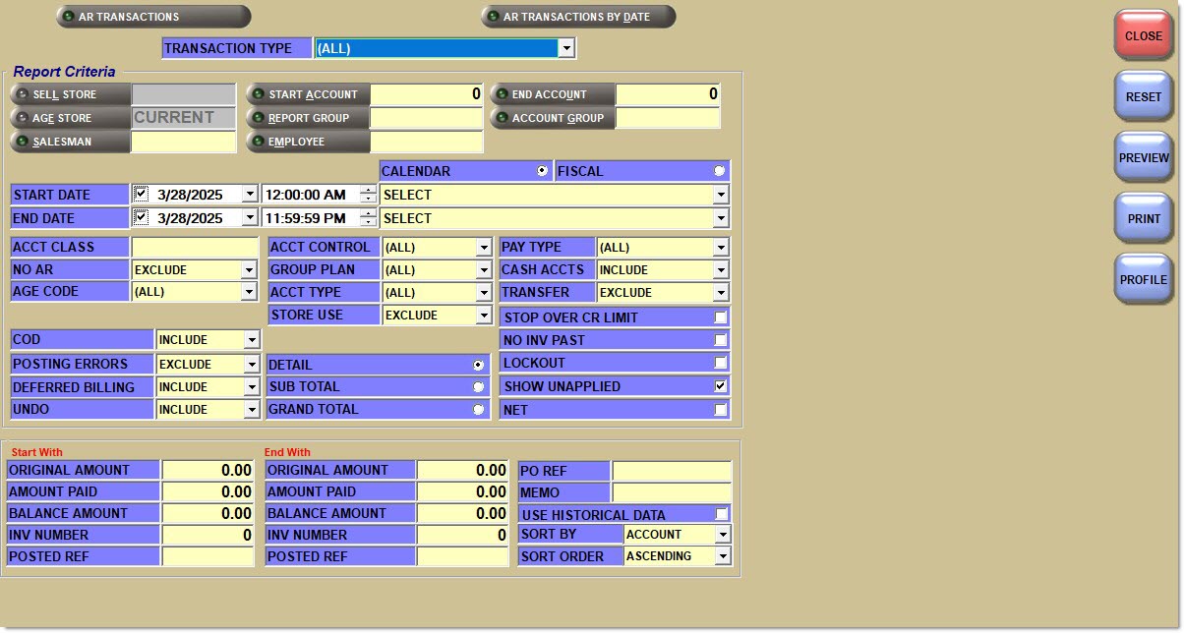Click the PO Ref input field
1184x633 pixels.
pos(672,471)
